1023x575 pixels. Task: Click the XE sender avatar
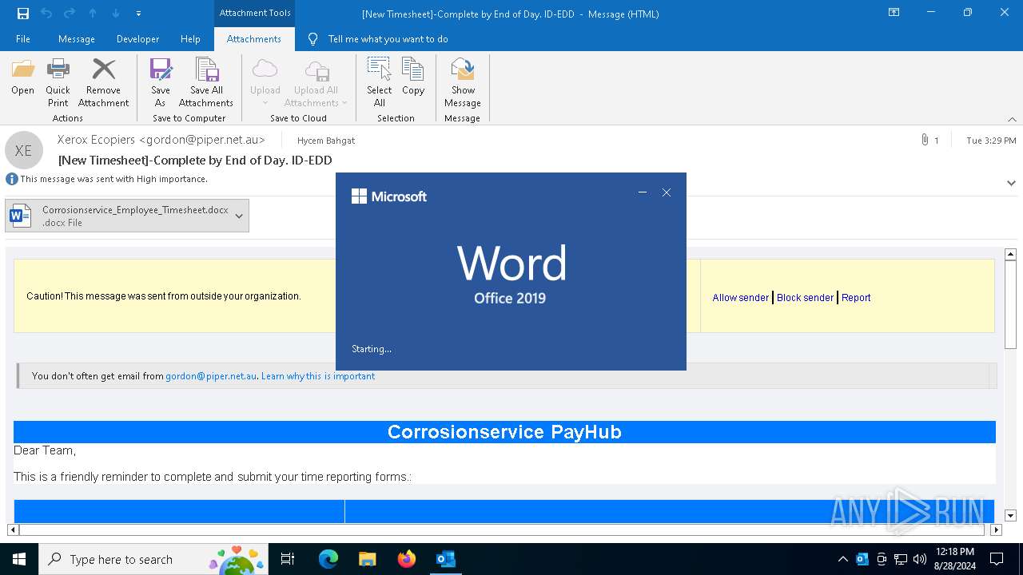[24, 150]
